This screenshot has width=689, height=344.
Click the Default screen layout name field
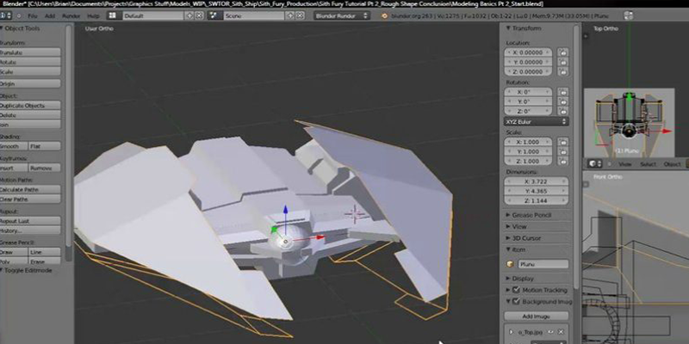point(152,15)
